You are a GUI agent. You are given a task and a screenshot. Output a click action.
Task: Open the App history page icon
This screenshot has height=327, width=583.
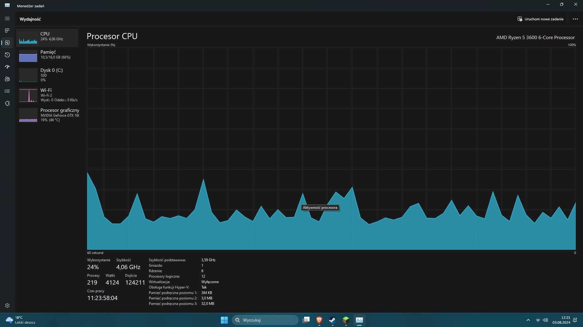pyautogui.click(x=7, y=55)
